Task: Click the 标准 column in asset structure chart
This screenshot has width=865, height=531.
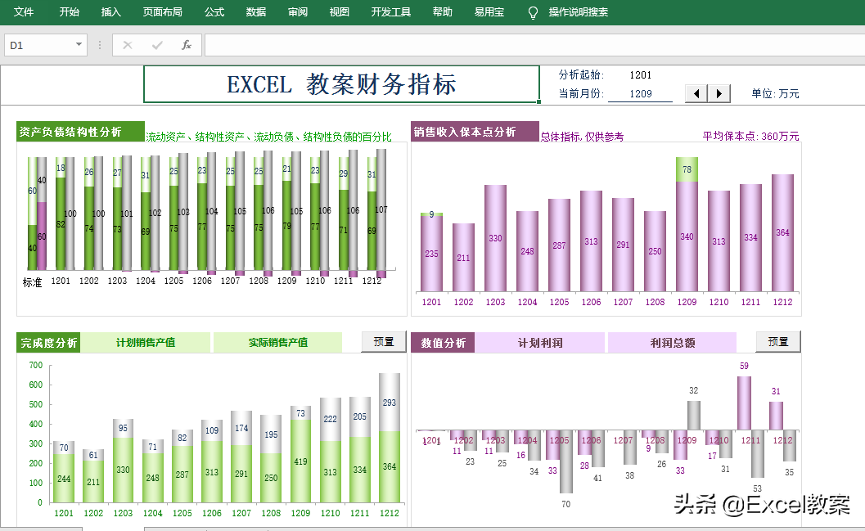Action: 38,213
